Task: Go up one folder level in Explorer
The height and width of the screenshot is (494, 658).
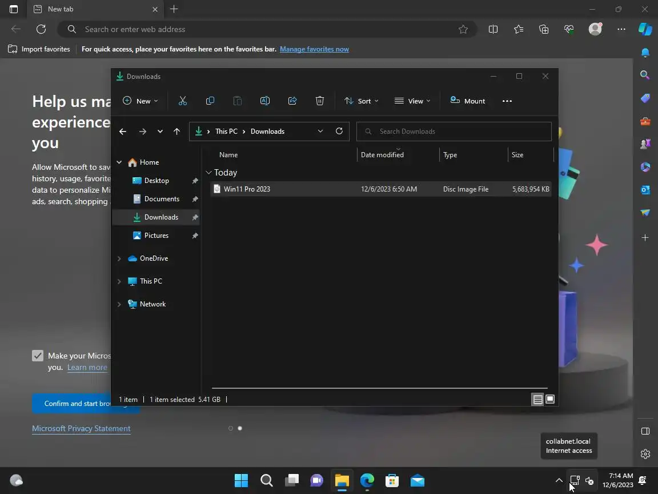Action: point(176,132)
